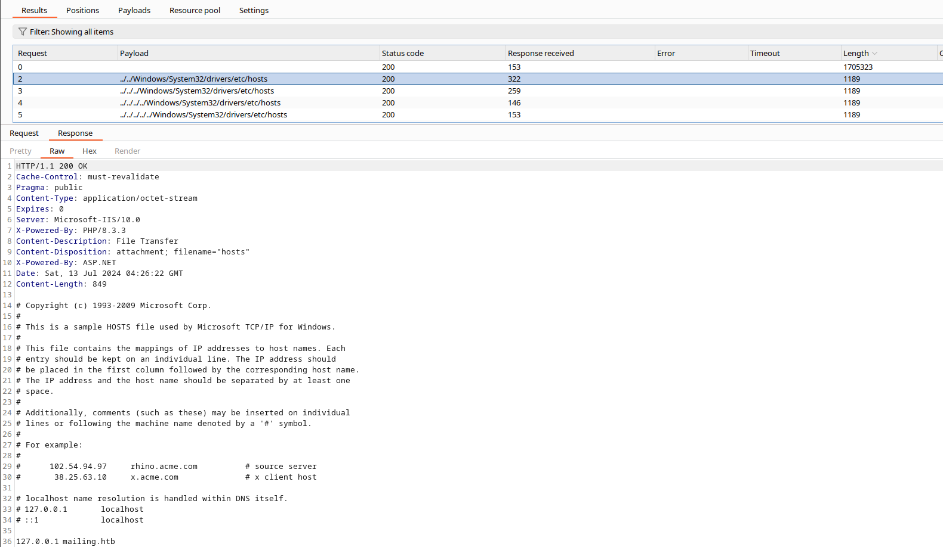943x547 pixels.
Task: Switch to Hex view
Action: [90, 151]
